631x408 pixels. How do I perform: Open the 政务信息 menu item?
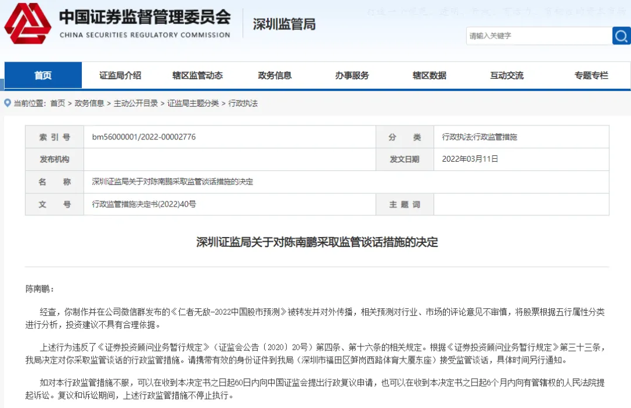click(x=275, y=75)
